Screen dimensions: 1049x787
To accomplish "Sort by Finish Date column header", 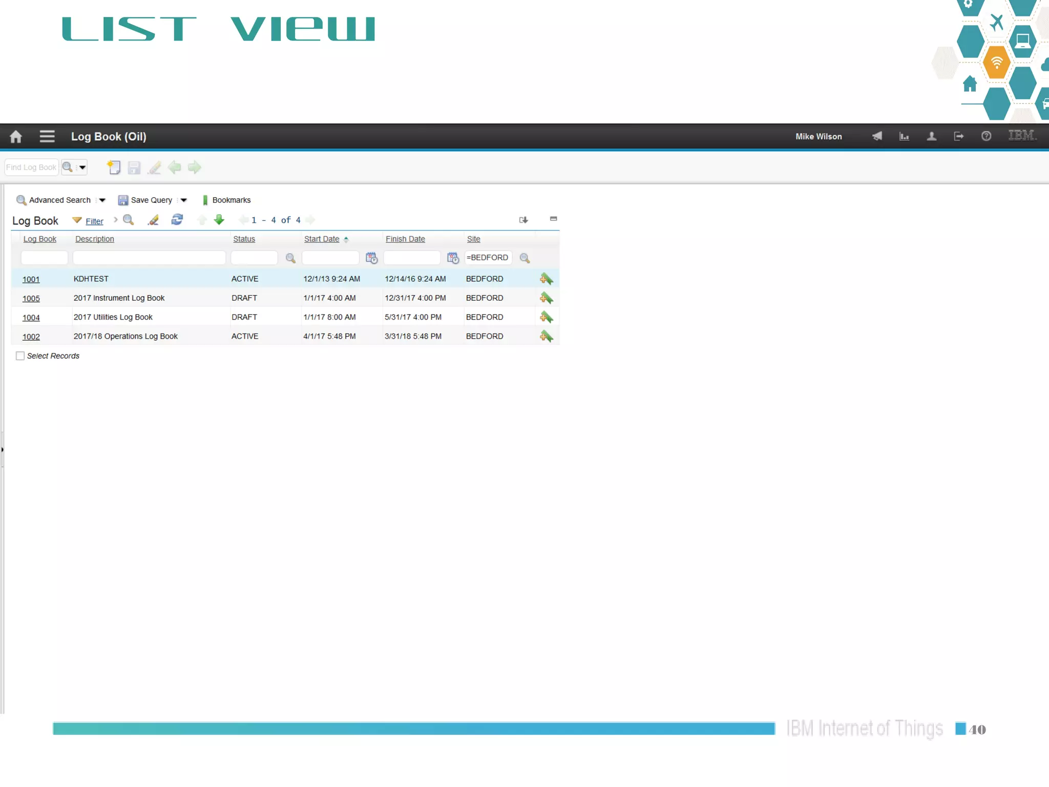I will [x=405, y=239].
